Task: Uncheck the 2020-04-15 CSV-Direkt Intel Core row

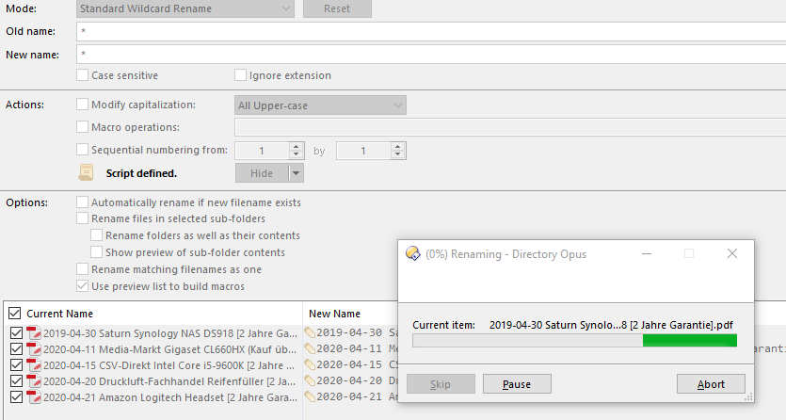Action: tap(16, 364)
